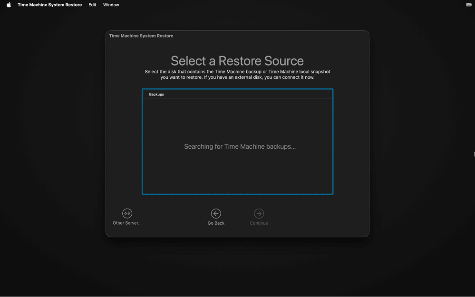Click the Time Machine System Restore window title

pos(141,36)
